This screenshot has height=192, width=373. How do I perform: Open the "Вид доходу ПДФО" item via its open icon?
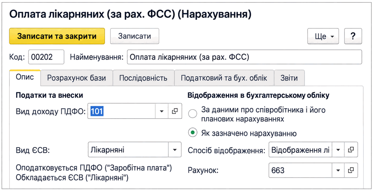[x=175, y=111]
